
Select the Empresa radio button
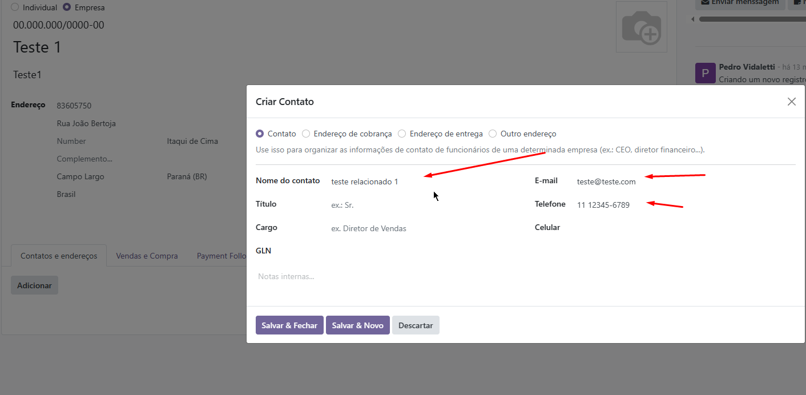(x=67, y=7)
